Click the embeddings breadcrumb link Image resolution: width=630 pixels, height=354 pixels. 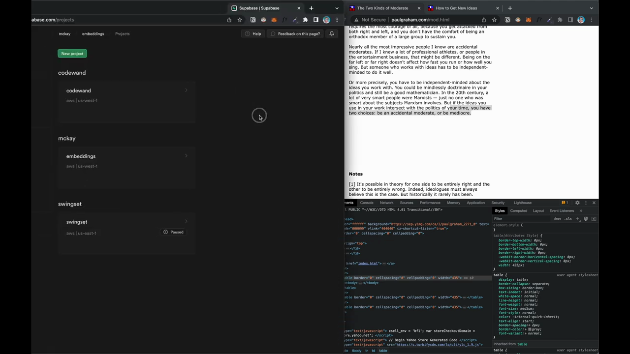93,34
